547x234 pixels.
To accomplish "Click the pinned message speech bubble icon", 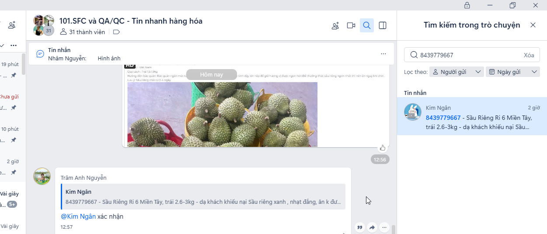I will pos(40,54).
